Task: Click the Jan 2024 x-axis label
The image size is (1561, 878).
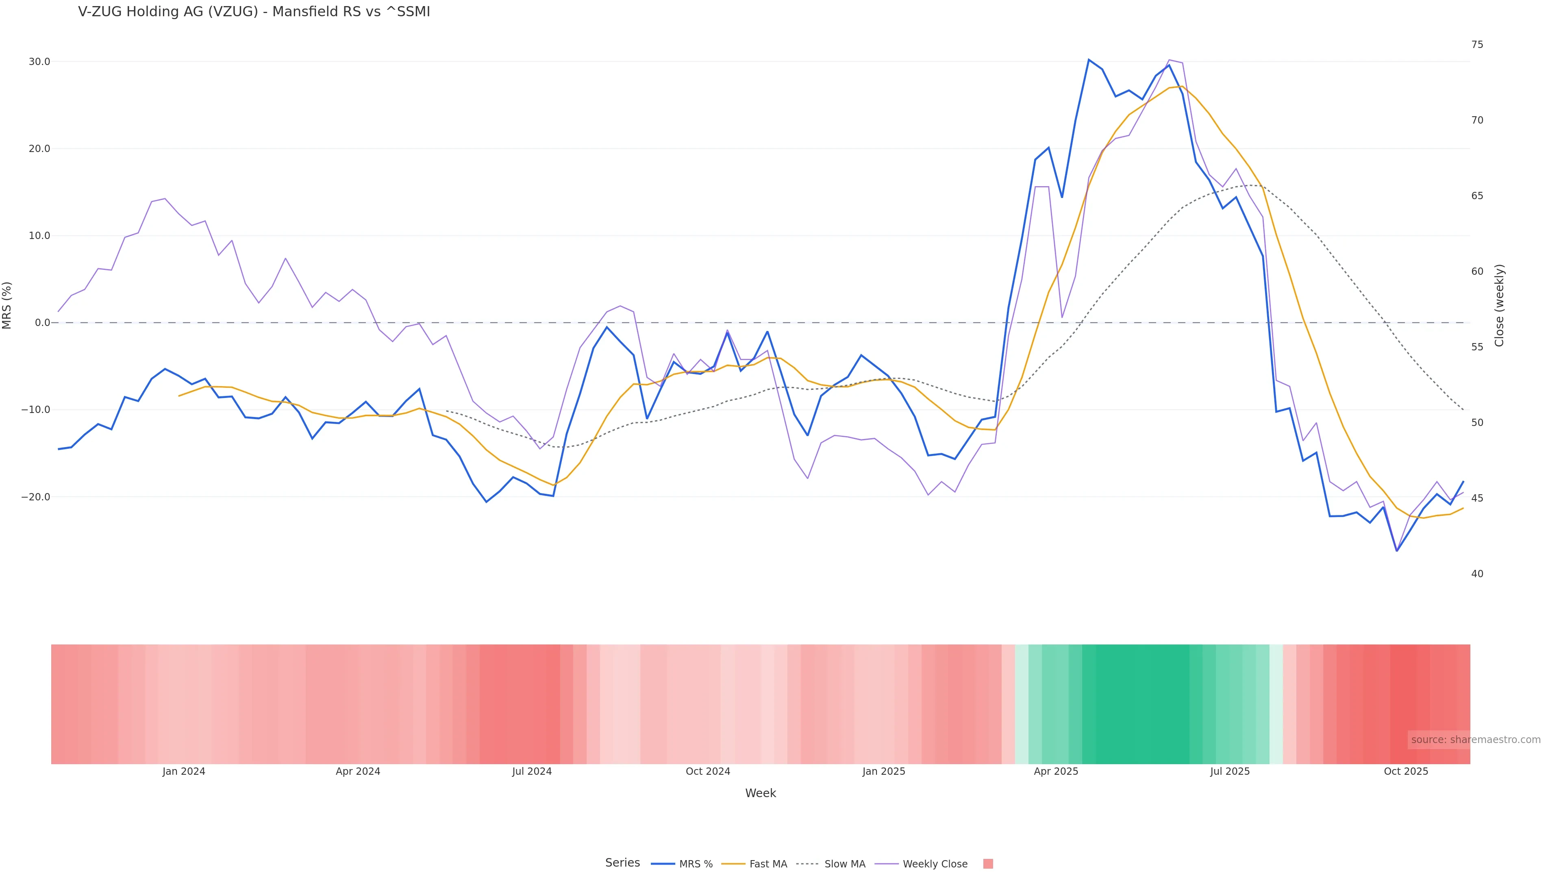Action: [x=184, y=772]
